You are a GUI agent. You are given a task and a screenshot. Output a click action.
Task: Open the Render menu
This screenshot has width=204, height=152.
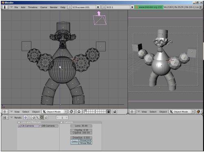[53, 7]
